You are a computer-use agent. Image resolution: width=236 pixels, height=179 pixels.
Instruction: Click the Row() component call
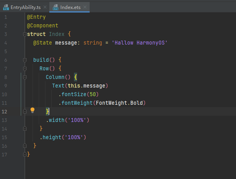(47, 68)
